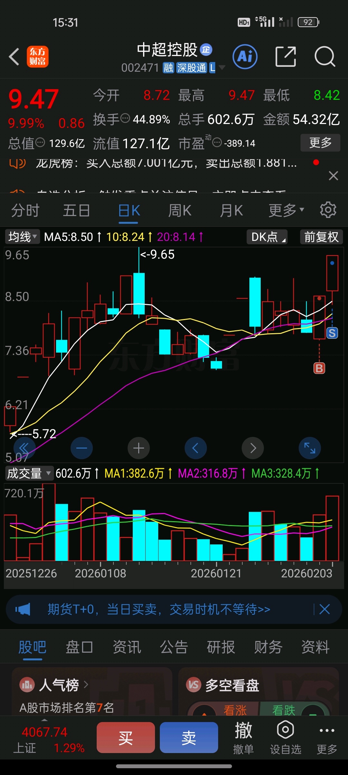Screen dimensions: 348x775
Task: Open 成交量 indicator dropdown
Action: point(29,473)
